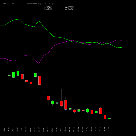Click the red candle for 28 Jul
The width and height of the screenshot is (136, 136).
point(48,98)
